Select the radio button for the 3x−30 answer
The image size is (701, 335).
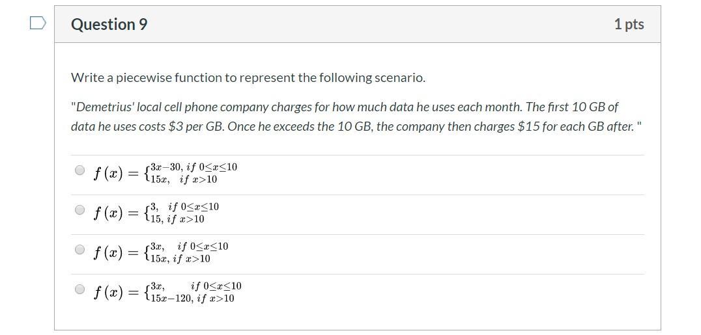(79, 170)
